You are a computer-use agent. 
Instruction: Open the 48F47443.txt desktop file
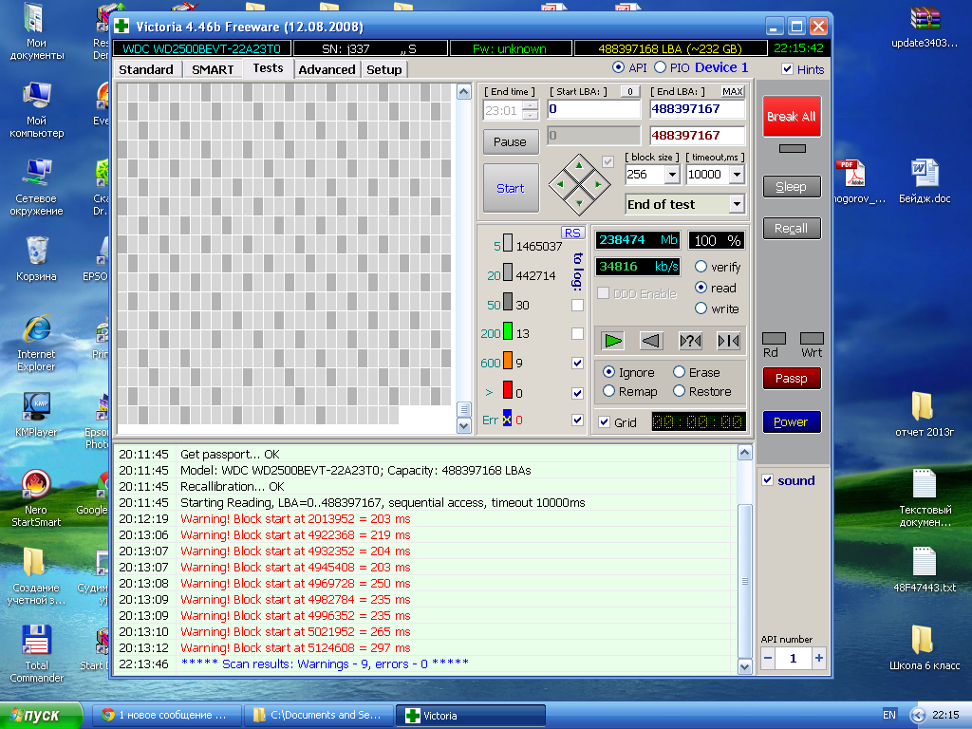[925, 570]
